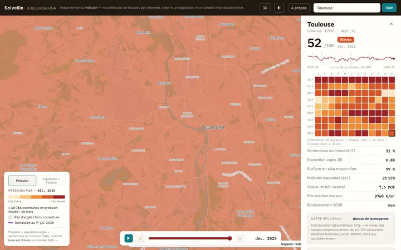401x250 pixels.
Task: Click the Cornebarrieu label on map
Action: (x=85, y=61)
